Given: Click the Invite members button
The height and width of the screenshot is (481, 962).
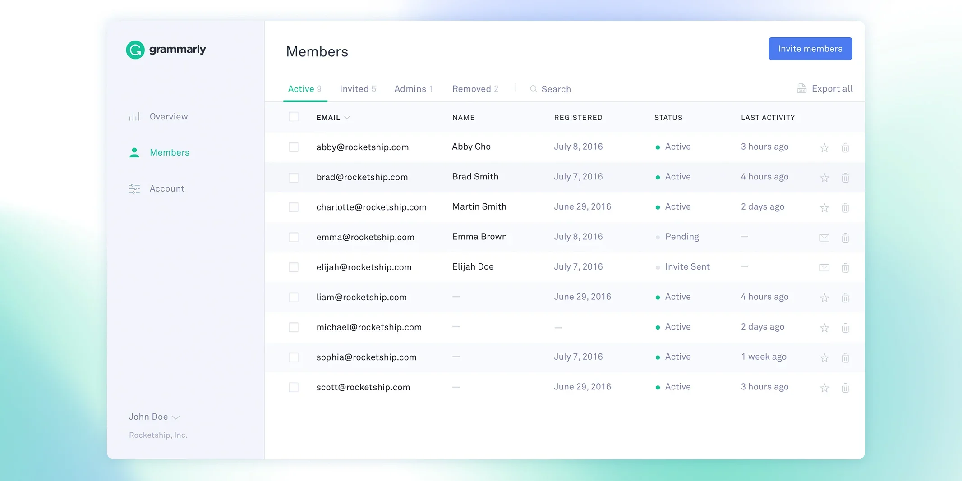Looking at the screenshot, I should [x=810, y=49].
